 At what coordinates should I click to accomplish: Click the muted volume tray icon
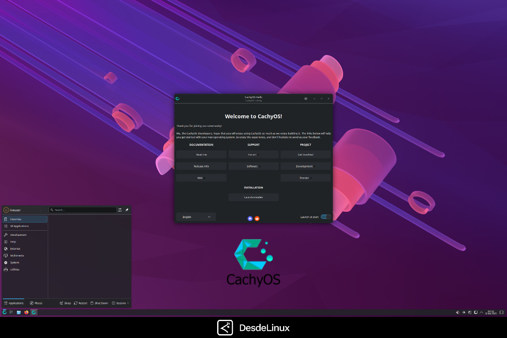[458, 312]
